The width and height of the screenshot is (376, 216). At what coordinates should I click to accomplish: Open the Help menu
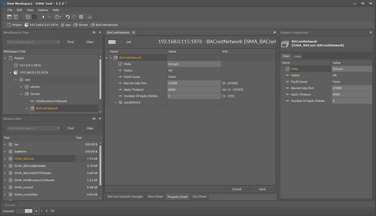[x=56, y=10]
